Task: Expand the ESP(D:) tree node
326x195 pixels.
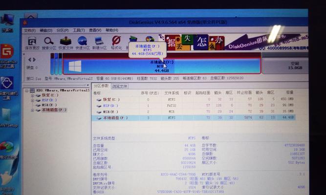Action: click(32, 100)
